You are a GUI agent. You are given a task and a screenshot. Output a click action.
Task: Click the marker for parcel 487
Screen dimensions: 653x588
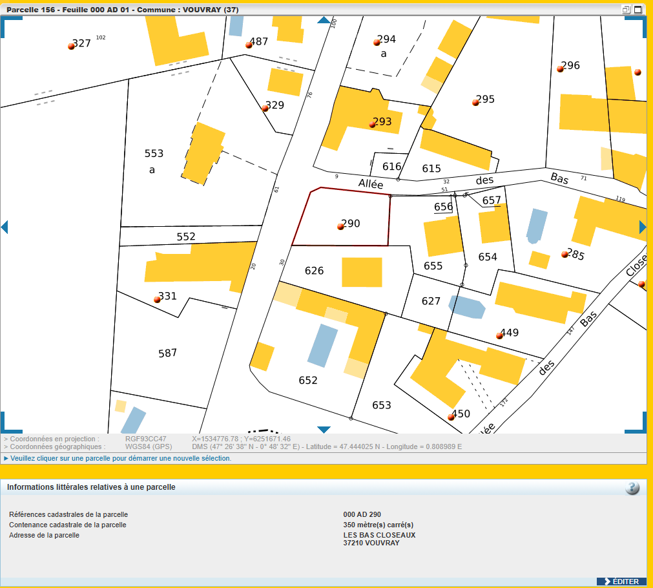coord(249,45)
